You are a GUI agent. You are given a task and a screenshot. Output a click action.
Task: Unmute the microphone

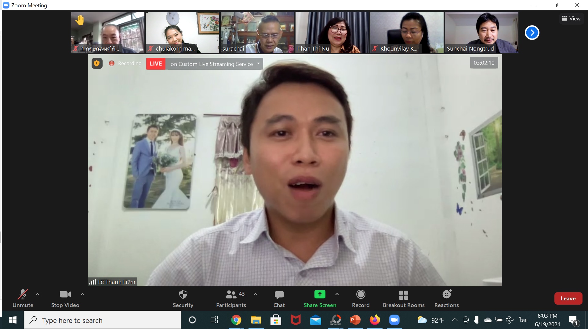[23, 299]
